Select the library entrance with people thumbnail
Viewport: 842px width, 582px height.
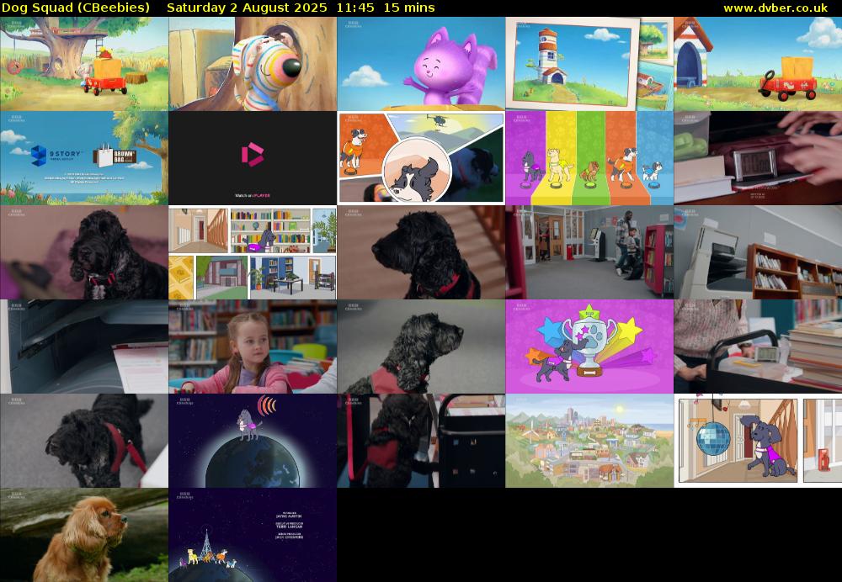pyautogui.click(x=589, y=252)
